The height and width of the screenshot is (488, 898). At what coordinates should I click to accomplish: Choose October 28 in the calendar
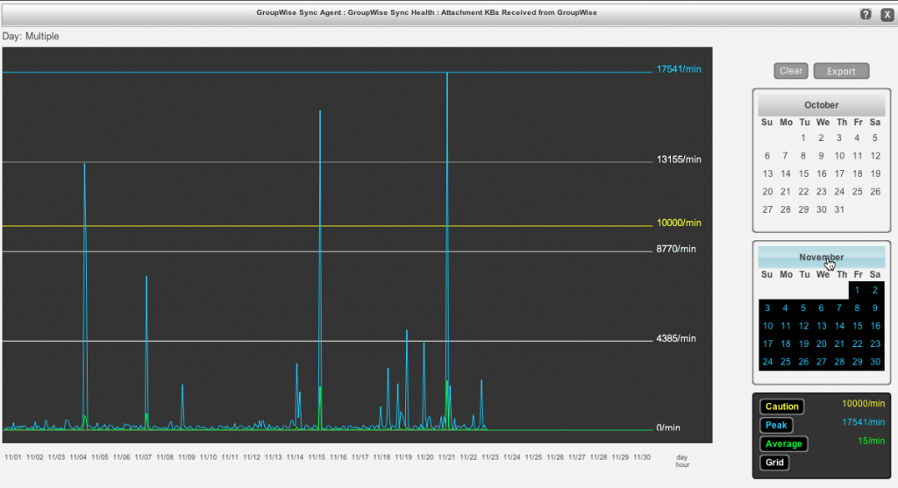785,210
